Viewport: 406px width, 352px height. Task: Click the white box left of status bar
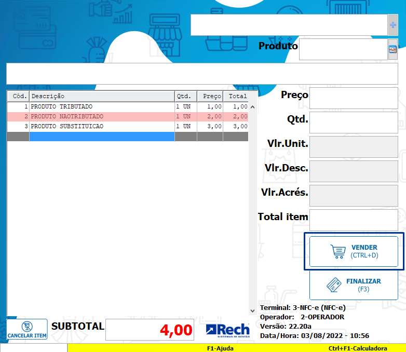(x=34, y=348)
